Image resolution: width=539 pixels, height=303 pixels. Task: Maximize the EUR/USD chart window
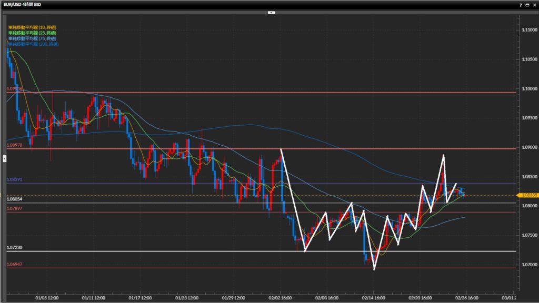coord(527,4)
